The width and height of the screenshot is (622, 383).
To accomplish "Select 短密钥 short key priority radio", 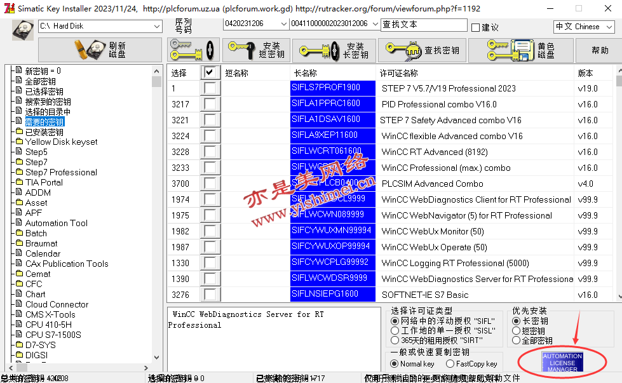I will (x=516, y=331).
